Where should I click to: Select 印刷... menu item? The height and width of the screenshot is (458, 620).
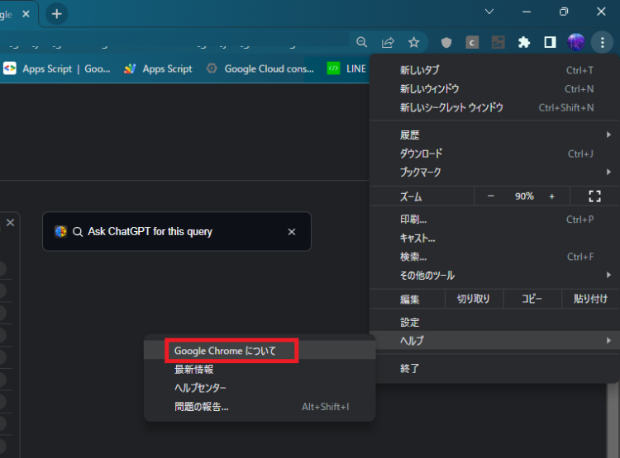tap(494, 220)
